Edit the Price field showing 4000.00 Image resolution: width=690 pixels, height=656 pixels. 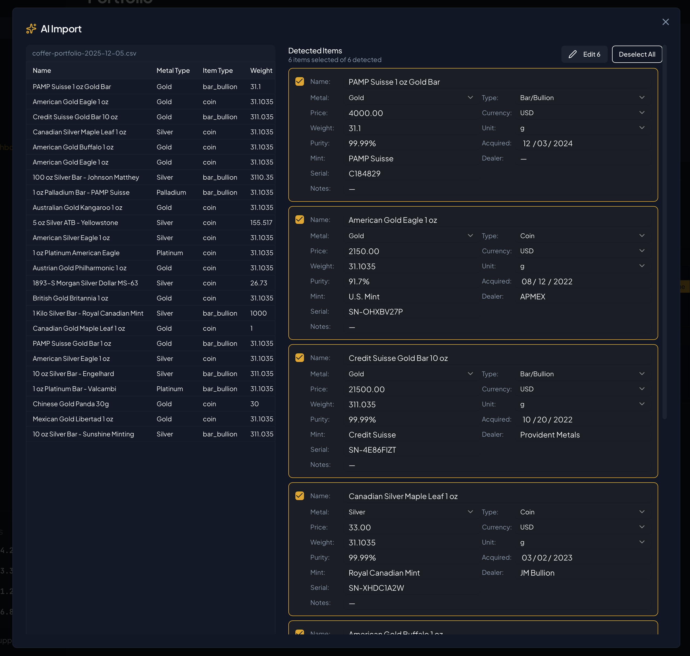366,113
